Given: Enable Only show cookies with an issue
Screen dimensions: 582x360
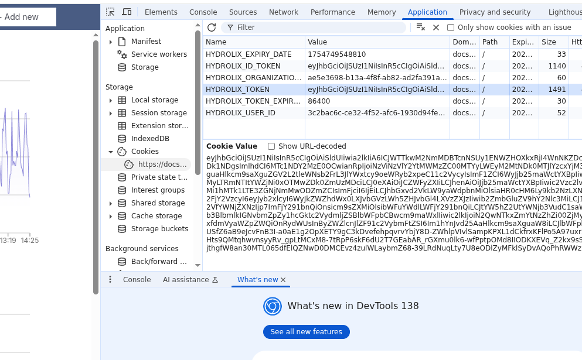Looking at the screenshot, I should click(451, 28).
